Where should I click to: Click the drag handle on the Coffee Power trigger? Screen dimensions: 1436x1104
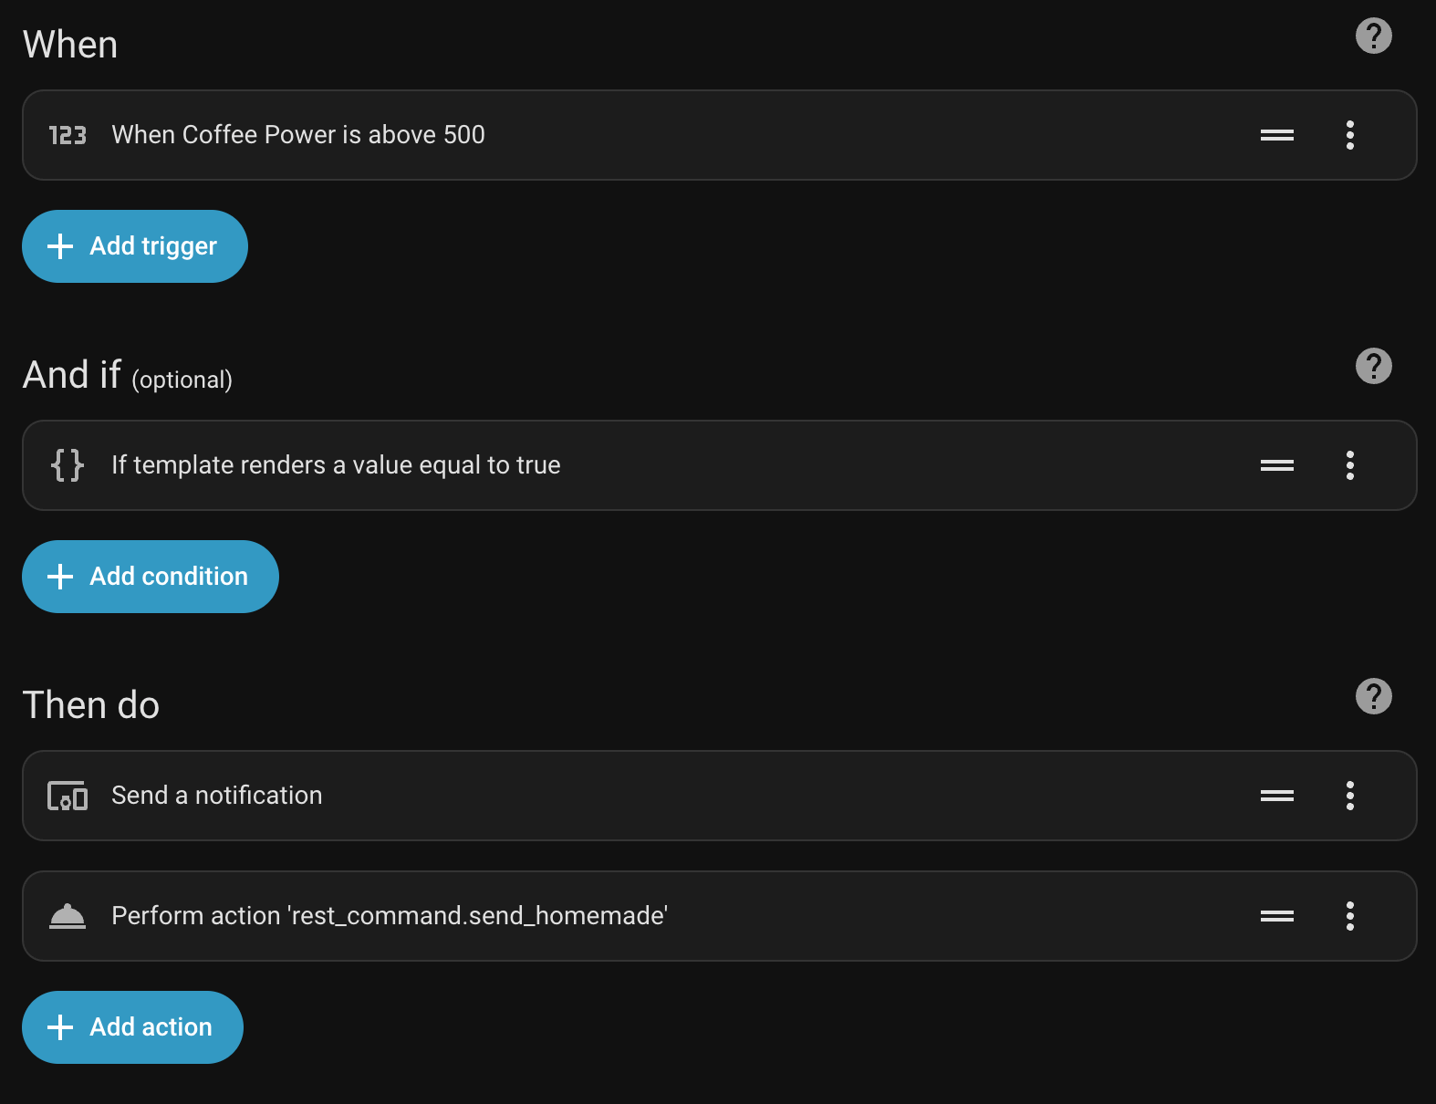click(1277, 135)
